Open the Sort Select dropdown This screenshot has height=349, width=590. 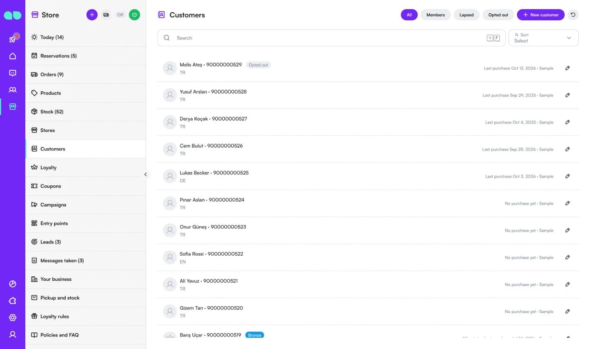[543, 38]
